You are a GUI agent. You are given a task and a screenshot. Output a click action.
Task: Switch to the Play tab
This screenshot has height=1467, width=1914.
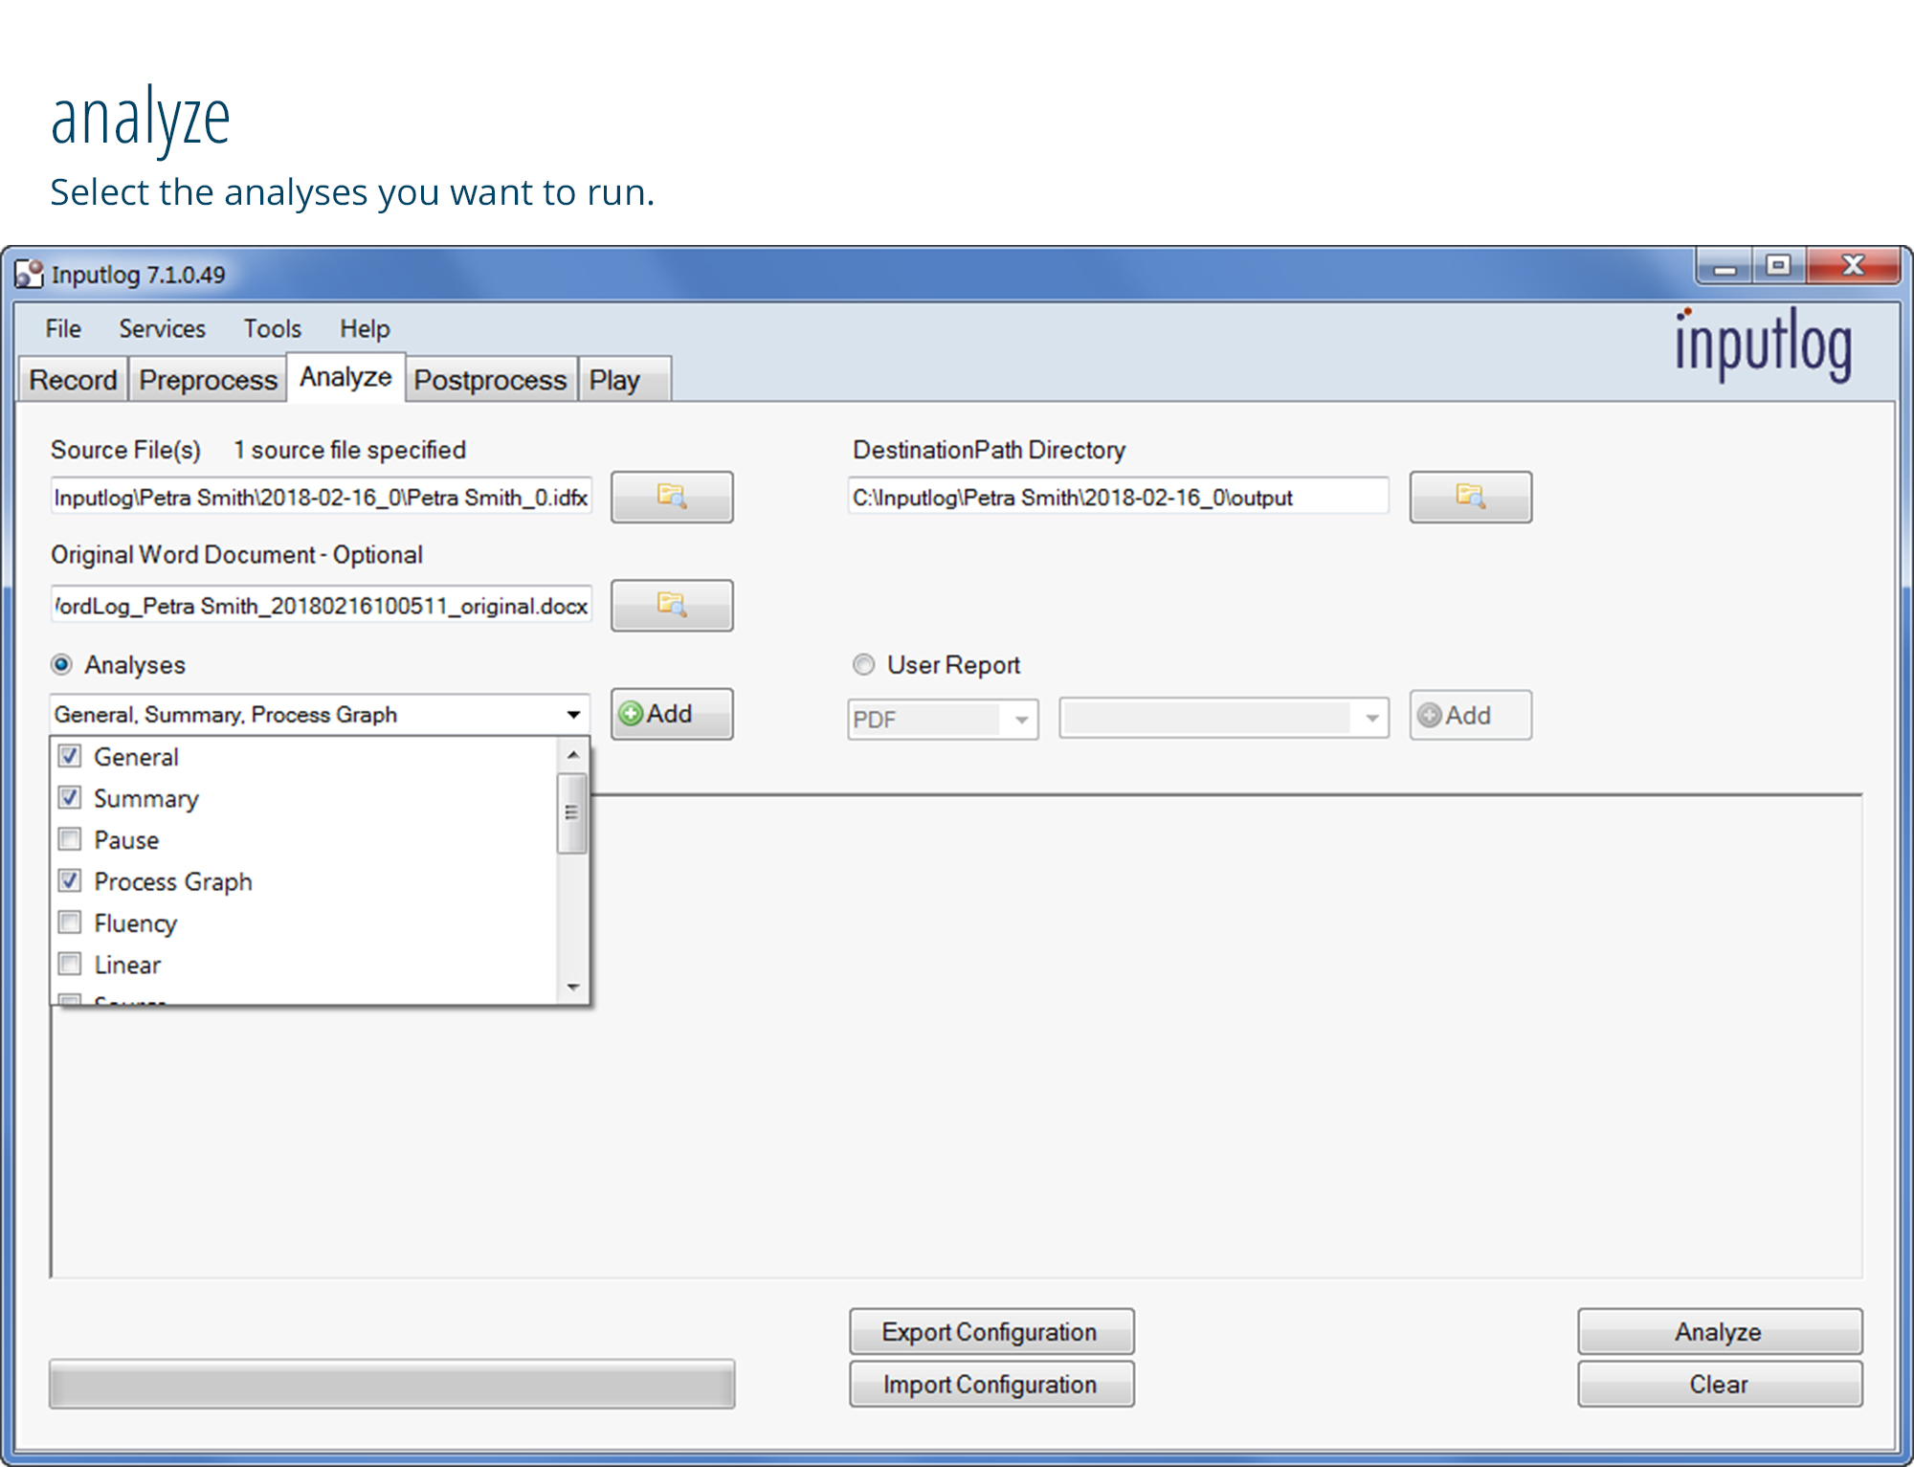pos(625,380)
